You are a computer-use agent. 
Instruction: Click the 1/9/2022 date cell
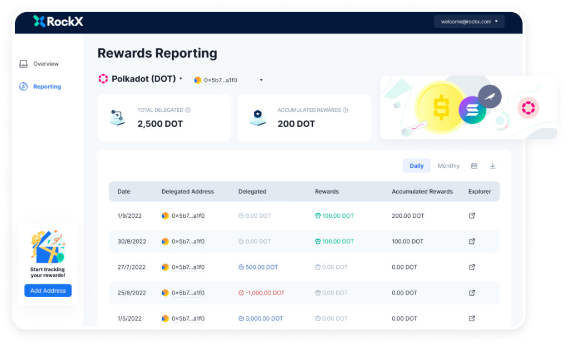tap(129, 216)
